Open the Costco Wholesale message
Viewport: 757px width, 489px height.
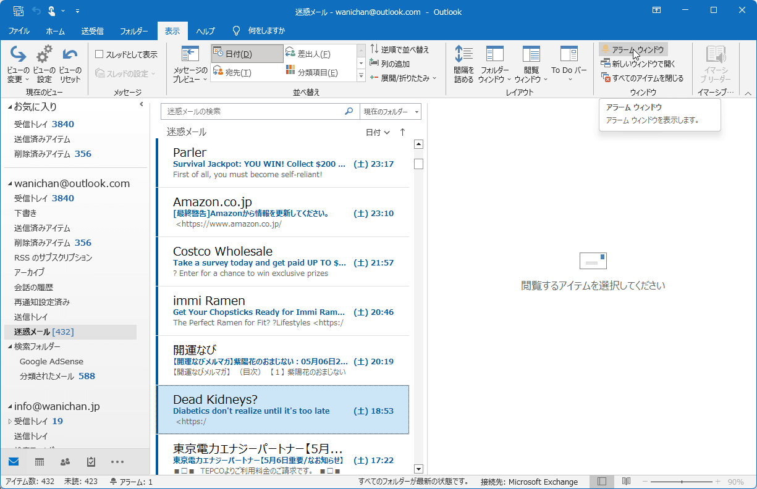click(x=283, y=262)
